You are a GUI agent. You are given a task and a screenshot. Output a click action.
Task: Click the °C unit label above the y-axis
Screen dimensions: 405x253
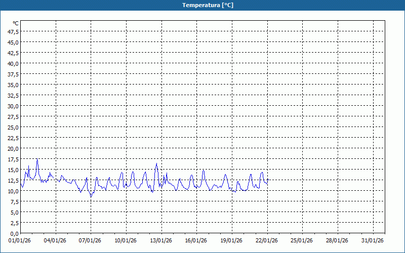16,23
